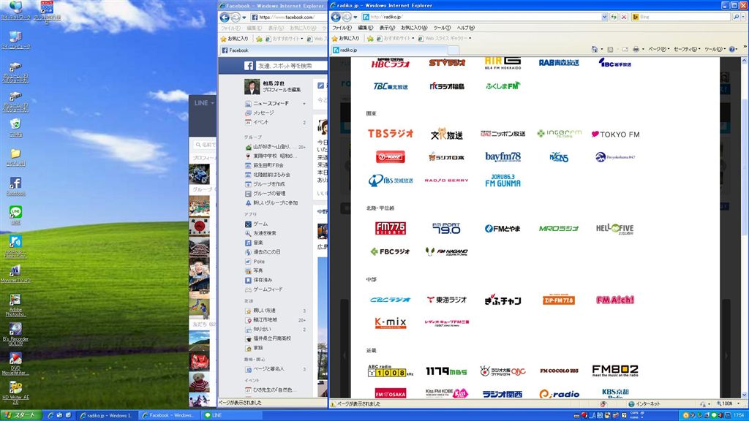Click the radiko window print icon
This screenshot has width=749, height=421.
tap(636, 49)
